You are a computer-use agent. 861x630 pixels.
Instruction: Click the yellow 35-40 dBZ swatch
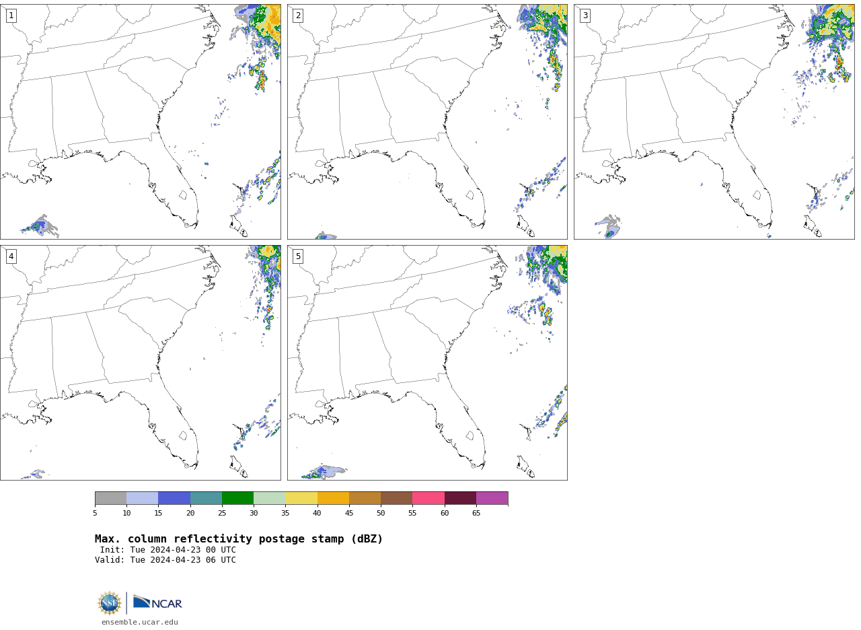click(x=301, y=498)
